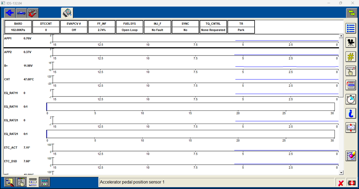Image resolution: width=359 pixels, height=189 pixels.
Task: Click the first EQ_RAT11 bar gauge
Action: tap(191, 107)
